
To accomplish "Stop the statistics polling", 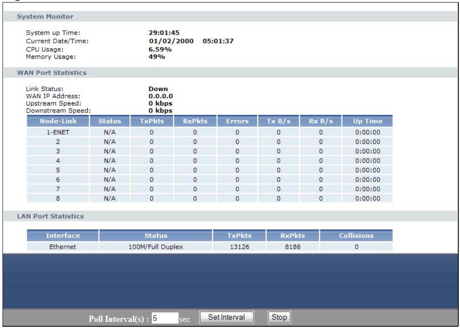I will click(x=279, y=317).
